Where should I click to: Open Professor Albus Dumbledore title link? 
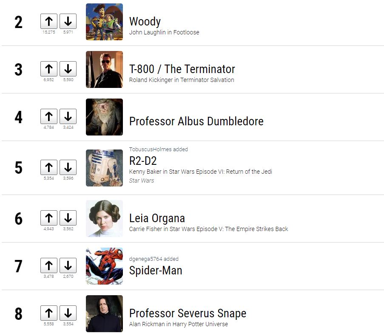click(196, 121)
